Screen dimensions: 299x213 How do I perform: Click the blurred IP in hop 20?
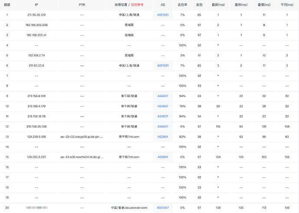[37, 208]
